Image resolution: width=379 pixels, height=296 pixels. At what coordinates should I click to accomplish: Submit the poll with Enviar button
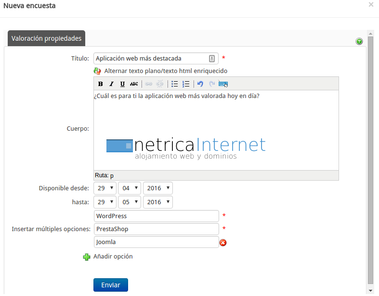(x=111, y=285)
